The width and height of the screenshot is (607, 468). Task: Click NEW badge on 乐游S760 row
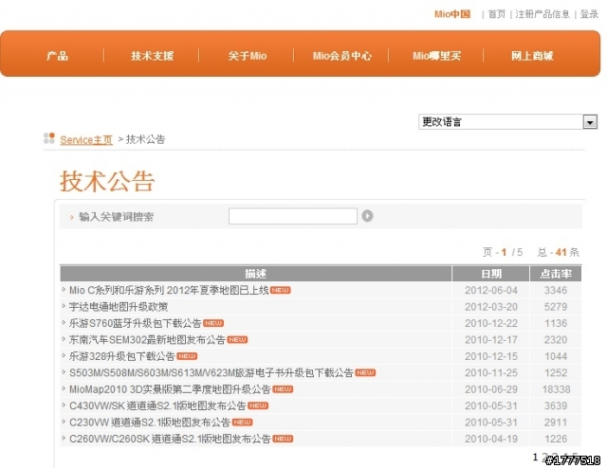click(213, 323)
